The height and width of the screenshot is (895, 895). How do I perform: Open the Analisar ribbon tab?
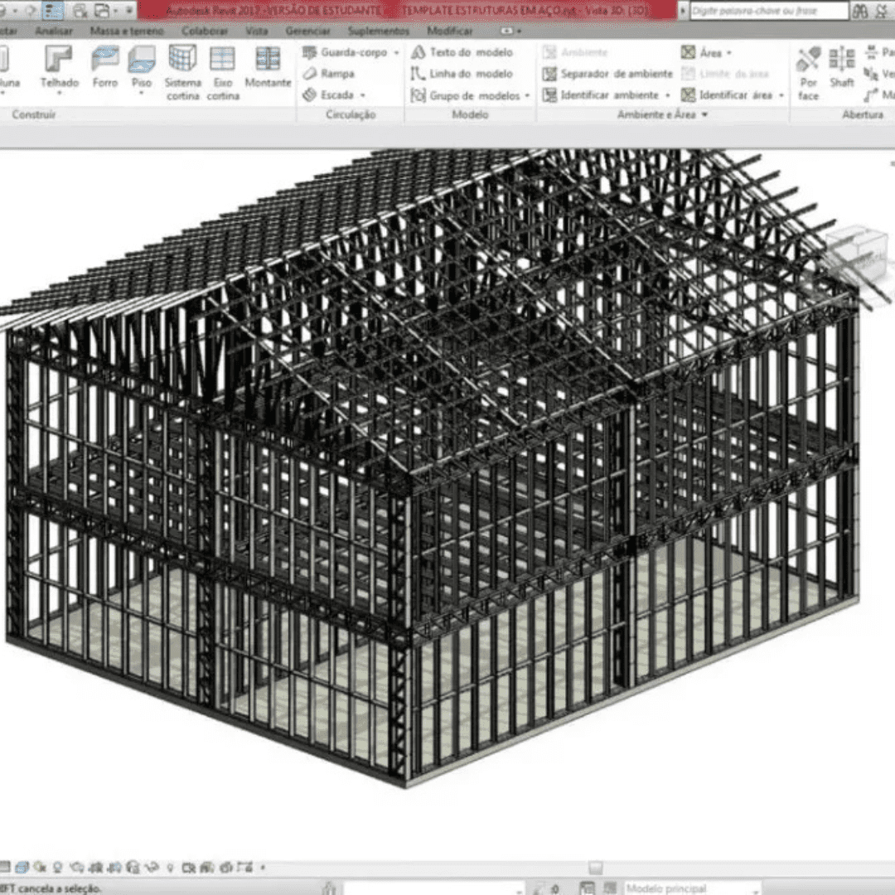coord(54,31)
